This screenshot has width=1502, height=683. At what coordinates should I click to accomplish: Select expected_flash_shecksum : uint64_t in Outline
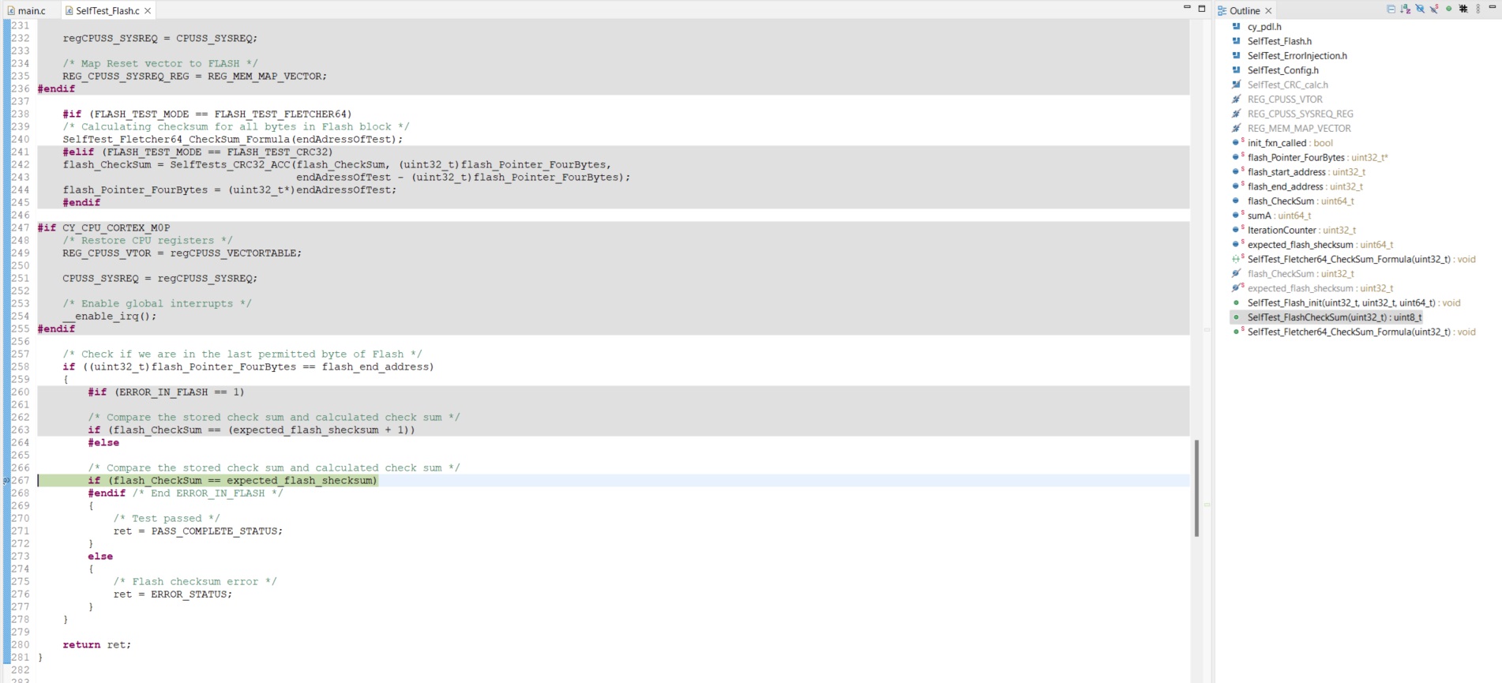pyautogui.click(x=1320, y=245)
